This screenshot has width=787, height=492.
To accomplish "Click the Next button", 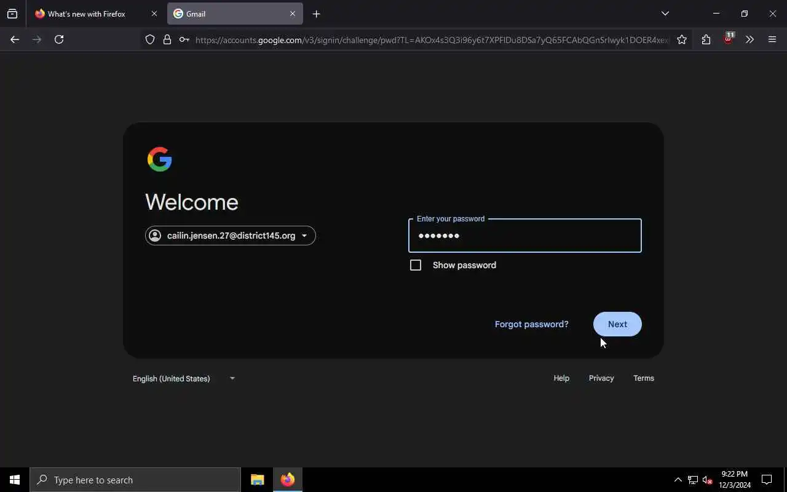I will tap(617, 324).
